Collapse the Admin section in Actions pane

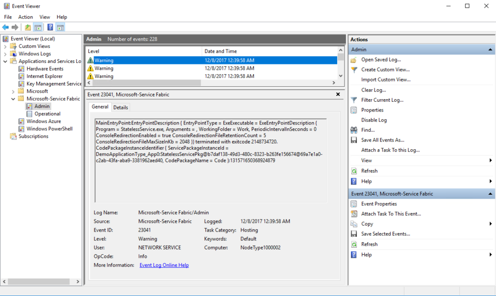click(x=490, y=49)
